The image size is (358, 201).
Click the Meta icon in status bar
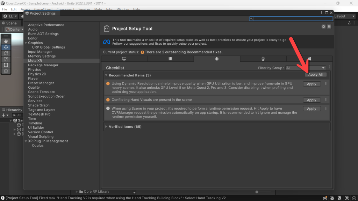[x=325, y=198]
